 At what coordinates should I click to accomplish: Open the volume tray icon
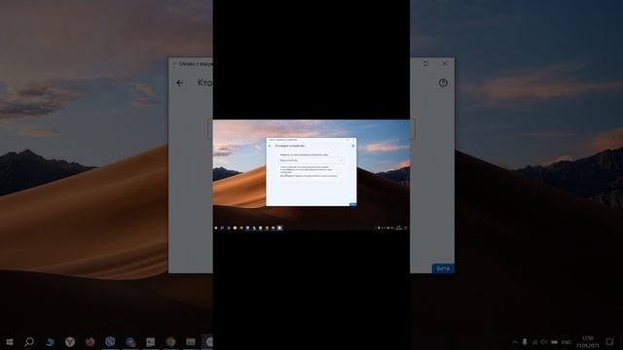click(x=544, y=342)
